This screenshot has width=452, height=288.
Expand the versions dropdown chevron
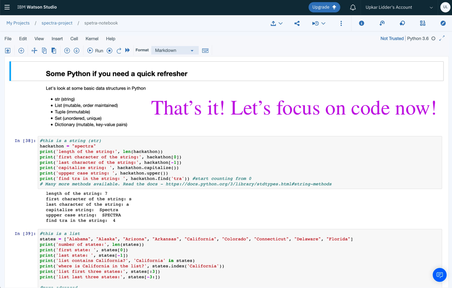(324, 24)
